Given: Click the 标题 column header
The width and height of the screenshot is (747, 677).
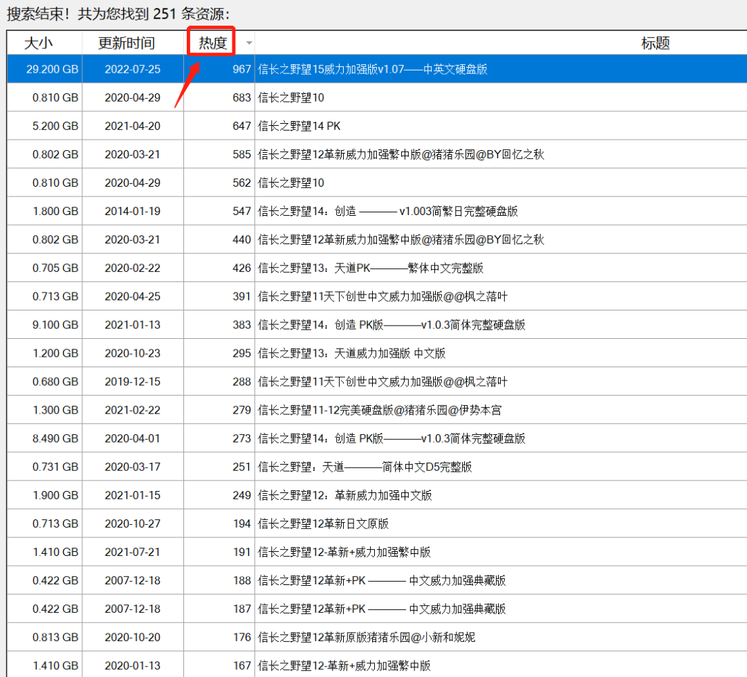Looking at the screenshot, I should coord(656,44).
